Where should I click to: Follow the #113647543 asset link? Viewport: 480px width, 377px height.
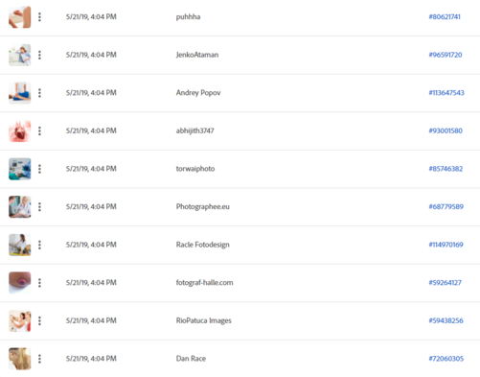click(446, 93)
